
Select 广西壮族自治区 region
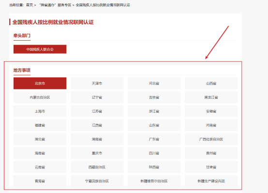(x=211, y=139)
